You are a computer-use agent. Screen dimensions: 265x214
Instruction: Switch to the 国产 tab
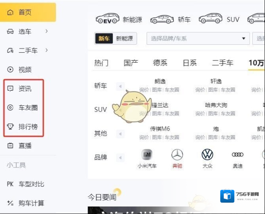tap(131, 63)
